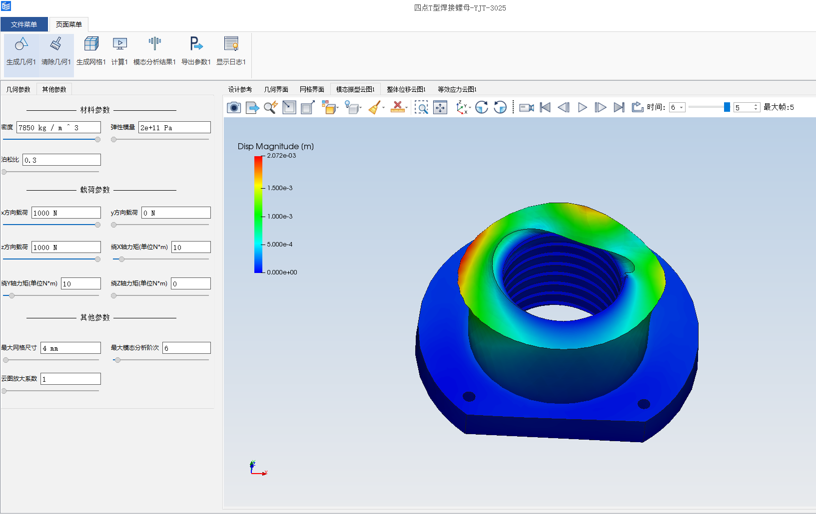Open 模态分析结果1 modal analysis results
Image resolution: width=816 pixels, height=514 pixels.
coord(155,44)
